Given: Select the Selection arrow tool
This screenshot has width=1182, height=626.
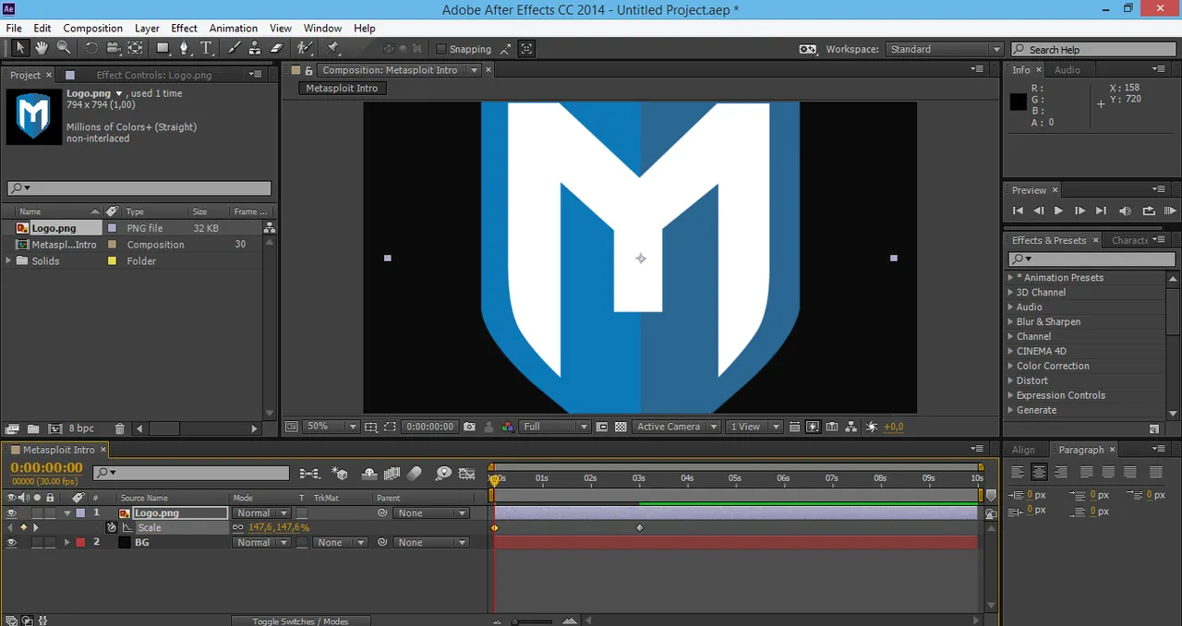Looking at the screenshot, I should (19, 48).
